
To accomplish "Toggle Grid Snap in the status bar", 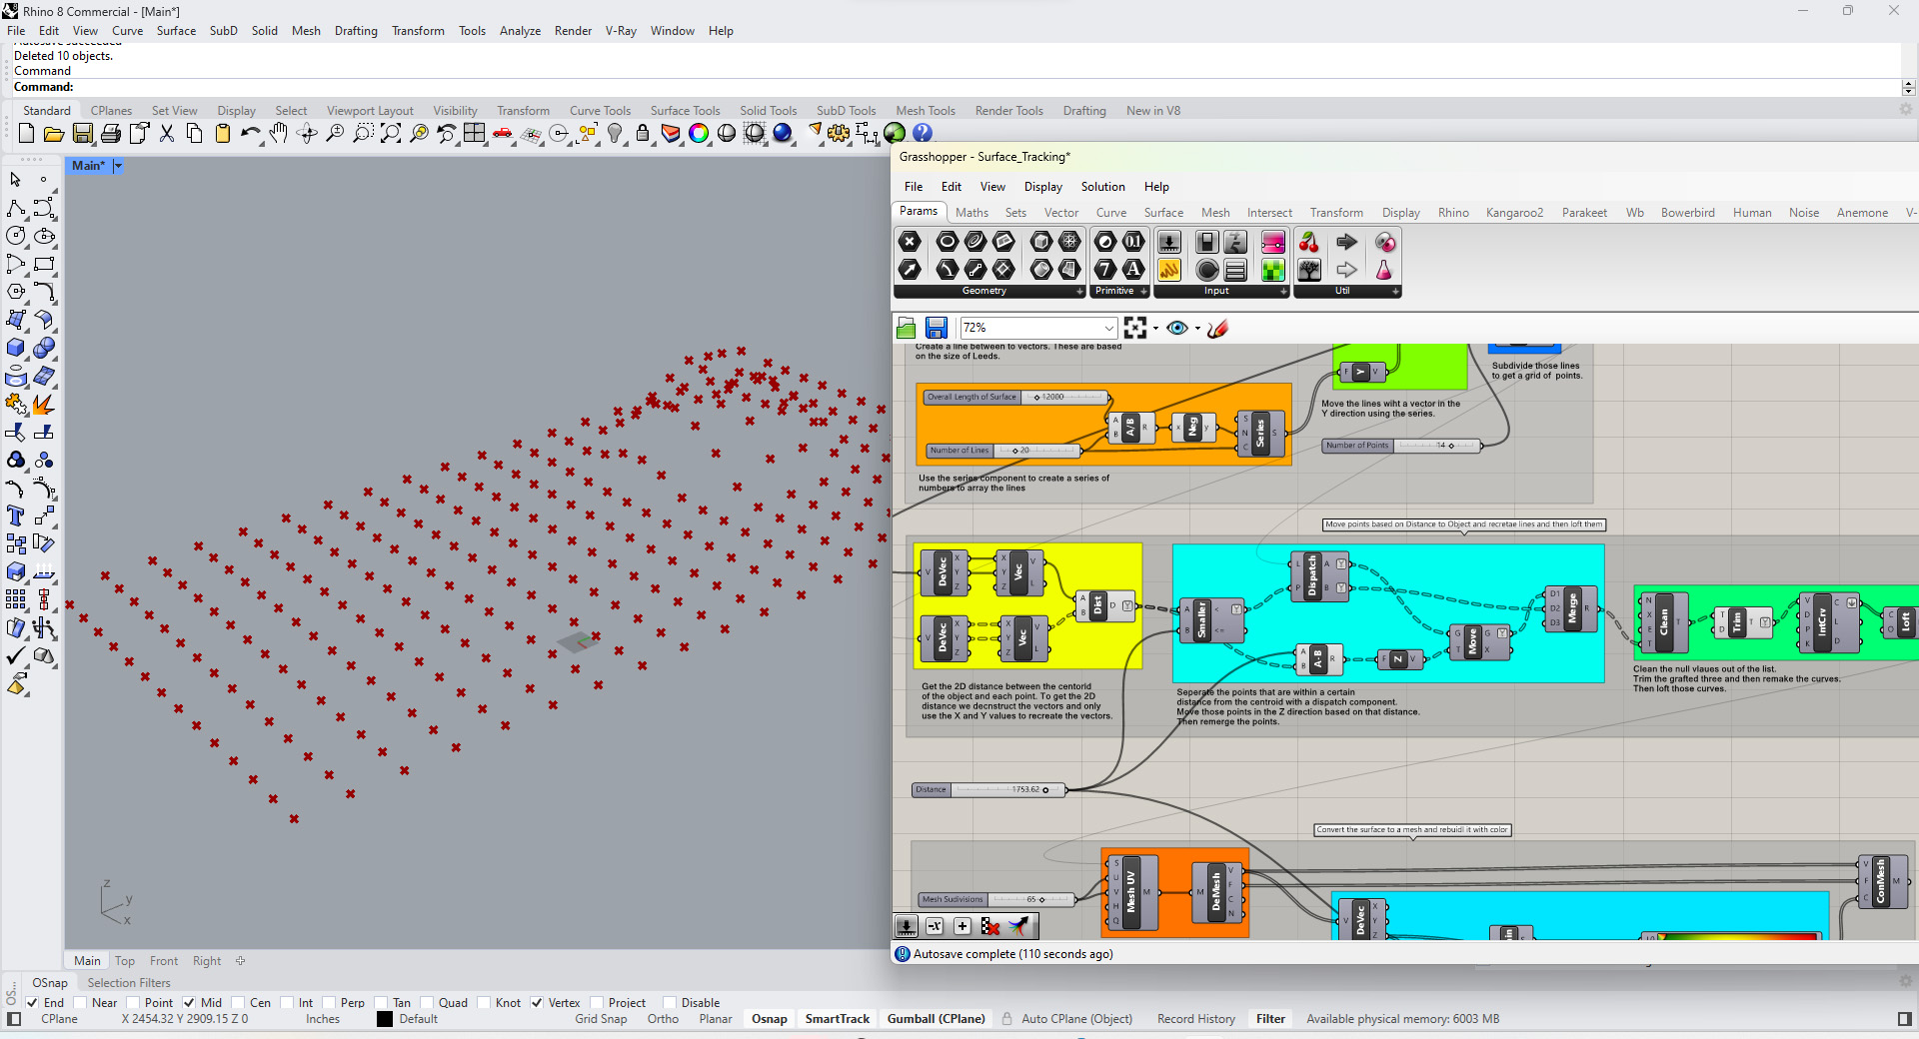I will 601,1019.
